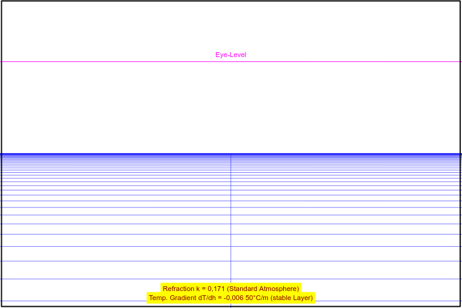
Task: Click the dark blue horizon line
Action: pyautogui.click(x=121, y=153)
